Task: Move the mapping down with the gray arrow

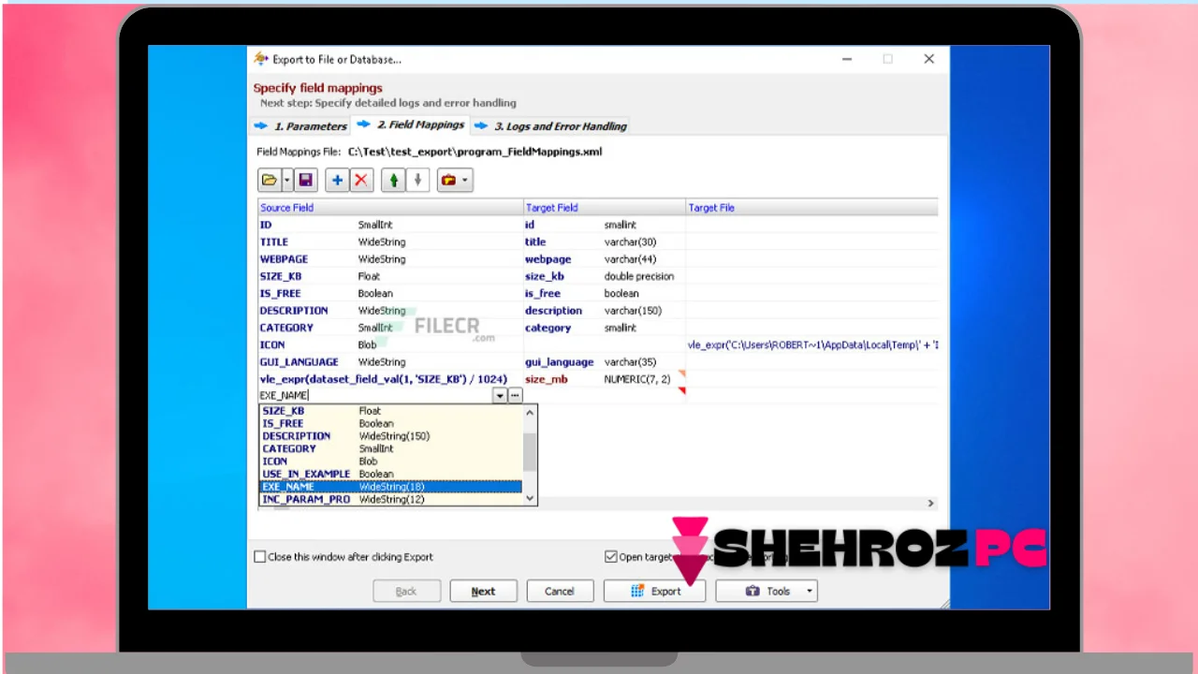Action: tap(417, 181)
